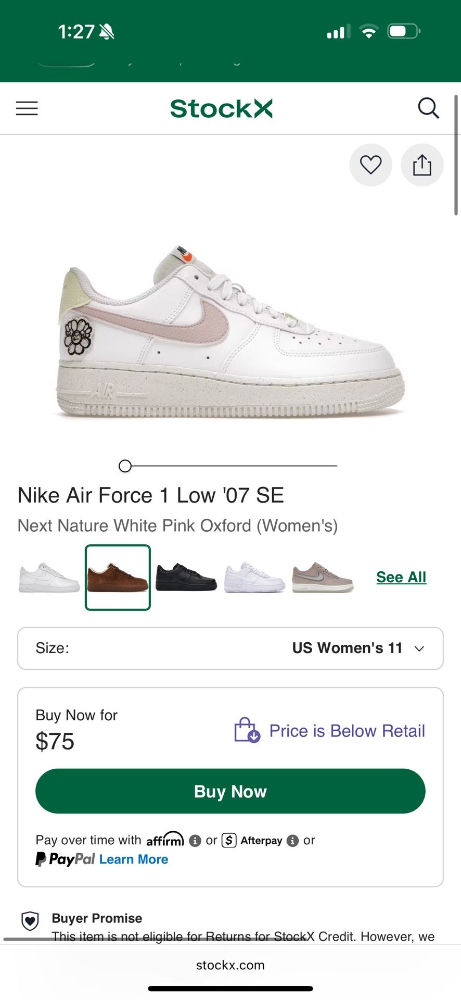461x1000 pixels.
Task: Click the Afterpay info tooltip toggle
Action: pyautogui.click(x=293, y=840)
